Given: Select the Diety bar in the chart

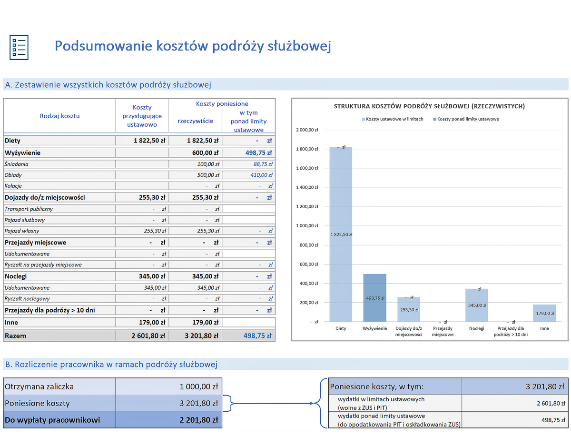Looking at the screenshot, I should (x=341, y=234).
